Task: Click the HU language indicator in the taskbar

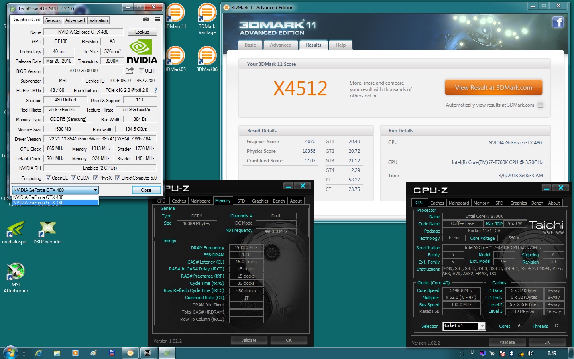Action: click(470, 353)
